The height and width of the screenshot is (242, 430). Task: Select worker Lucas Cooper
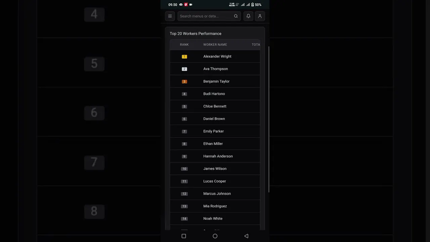coord(215,181)
